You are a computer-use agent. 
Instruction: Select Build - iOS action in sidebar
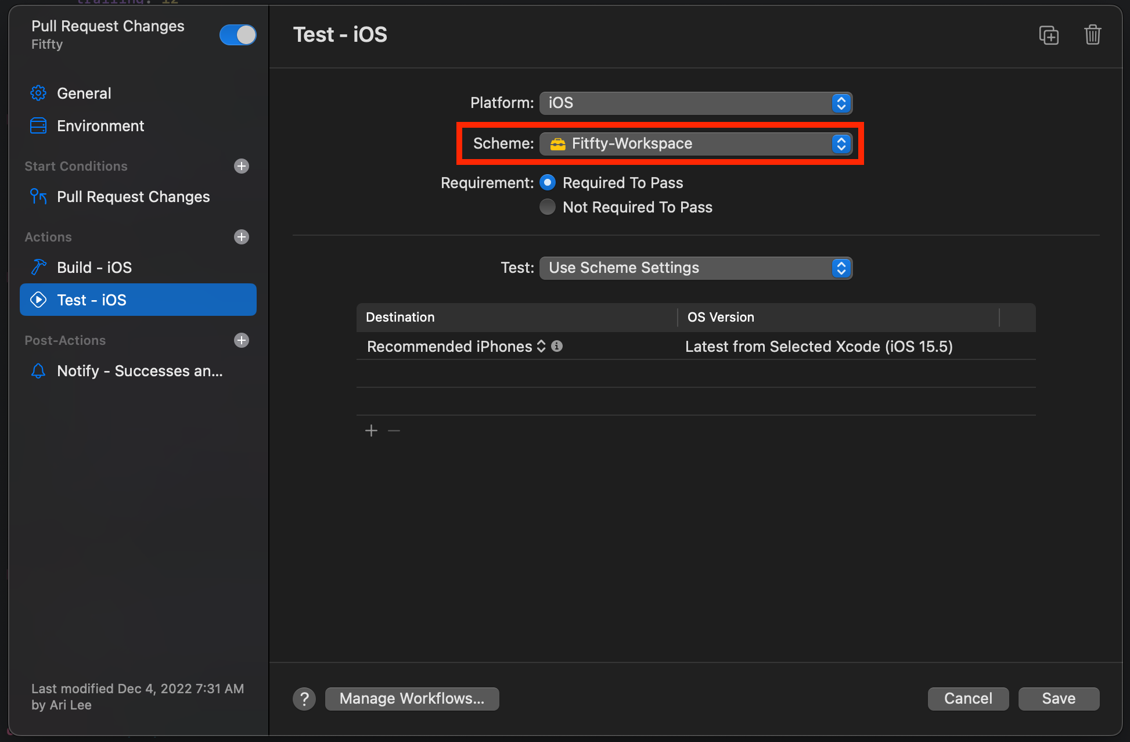94,268
